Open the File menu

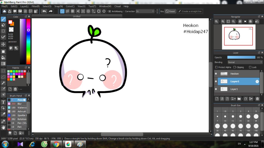click(5, 6)
